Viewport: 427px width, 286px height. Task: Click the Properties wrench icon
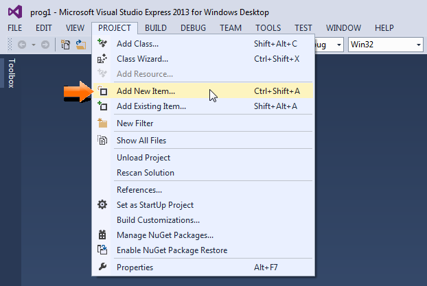click(x=103, y=267)
